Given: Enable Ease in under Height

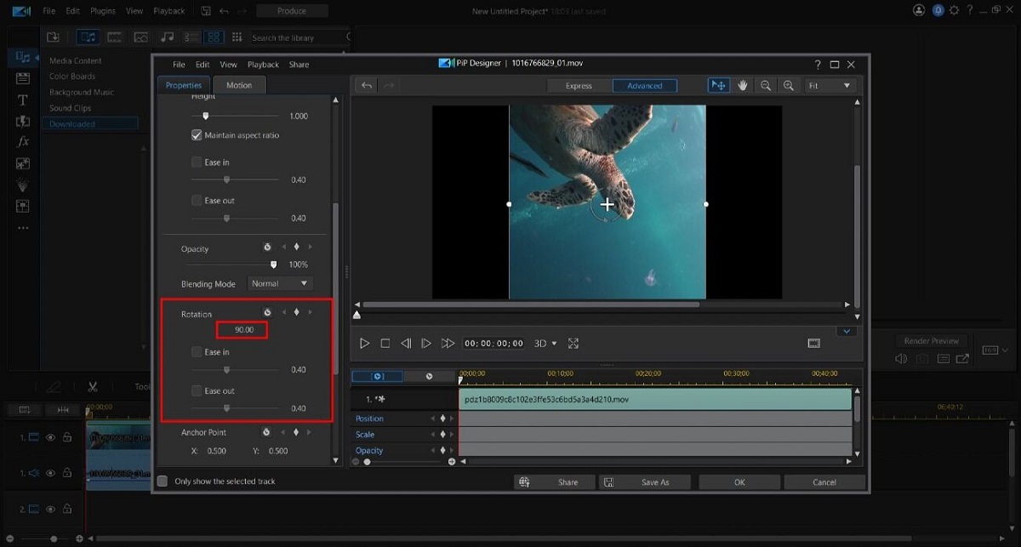Looking at the screenshot, I should (197, 162).
